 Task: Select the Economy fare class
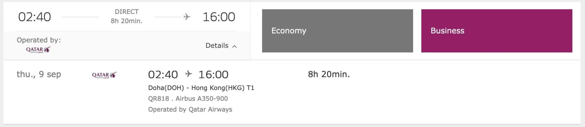click(337, 31)
